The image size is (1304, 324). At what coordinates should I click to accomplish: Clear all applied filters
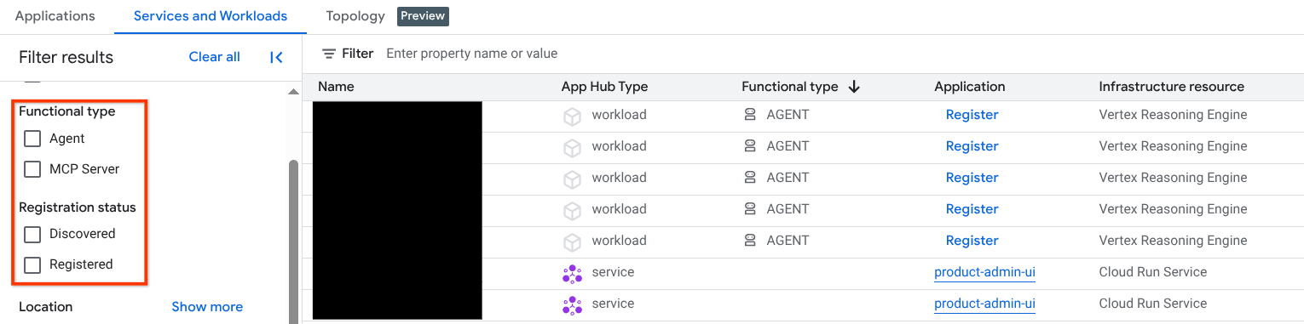(215, 57)
